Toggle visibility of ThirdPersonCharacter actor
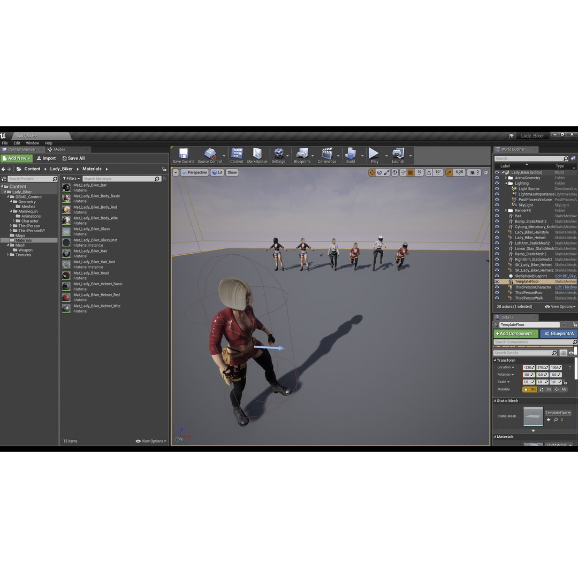Viewport: 578px width, 578px height. pyautogui.click(x=497, y=287)
